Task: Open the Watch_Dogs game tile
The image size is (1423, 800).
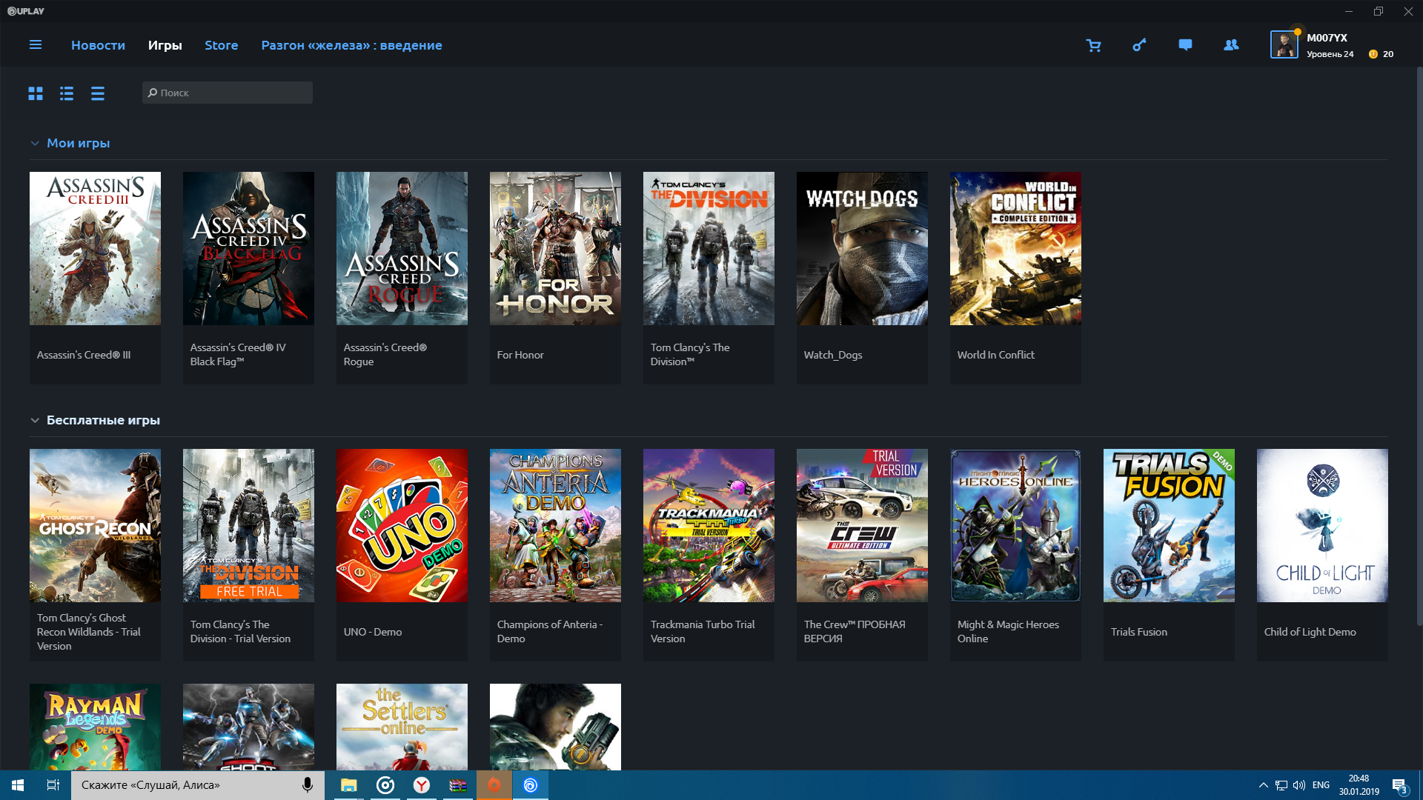Action: 862,278
